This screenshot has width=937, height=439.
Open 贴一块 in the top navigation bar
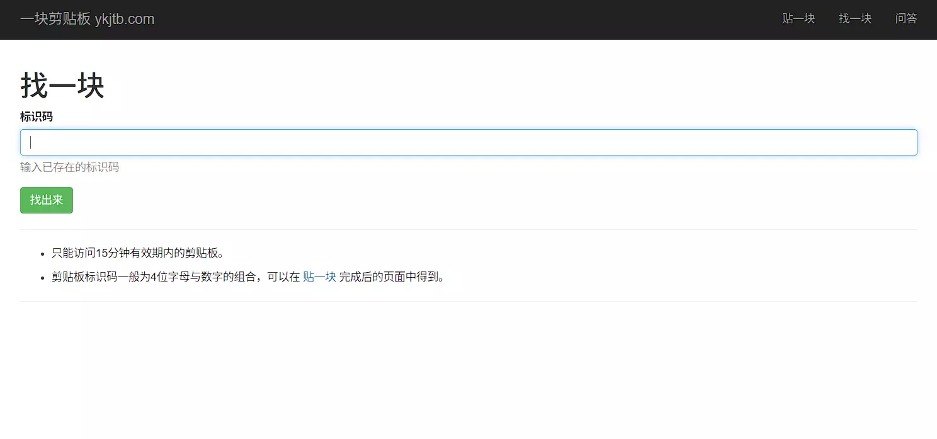(x=798, y=19)
